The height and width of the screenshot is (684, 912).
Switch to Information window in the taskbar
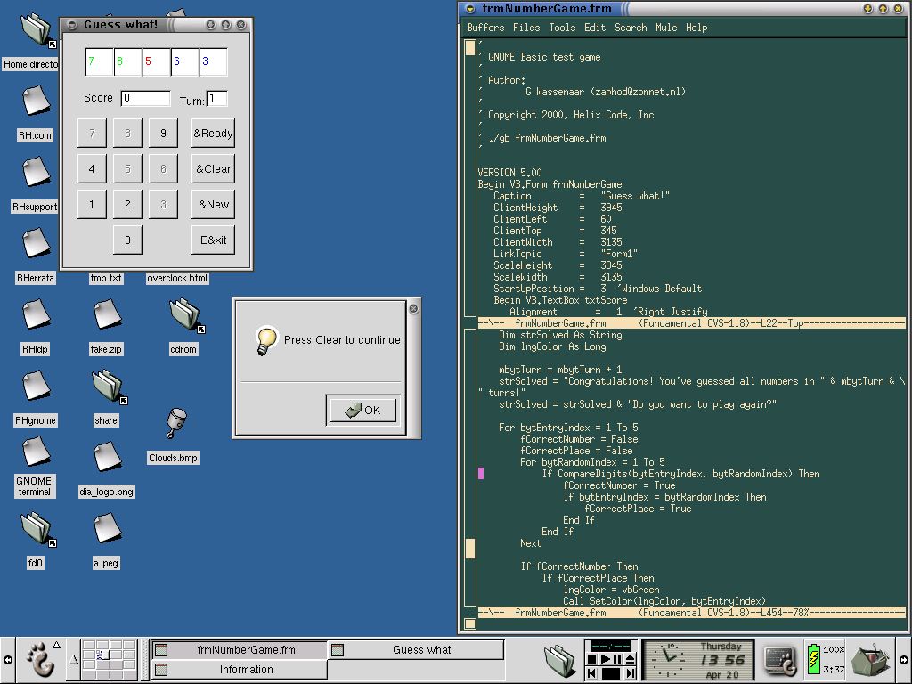point(240,670)
